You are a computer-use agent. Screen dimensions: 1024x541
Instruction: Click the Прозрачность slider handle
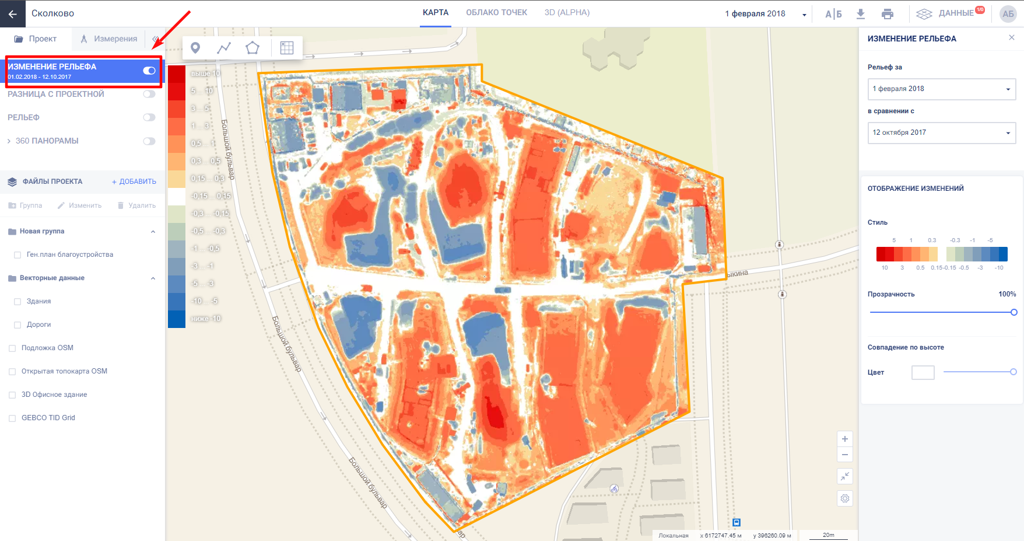[1014, 312]
